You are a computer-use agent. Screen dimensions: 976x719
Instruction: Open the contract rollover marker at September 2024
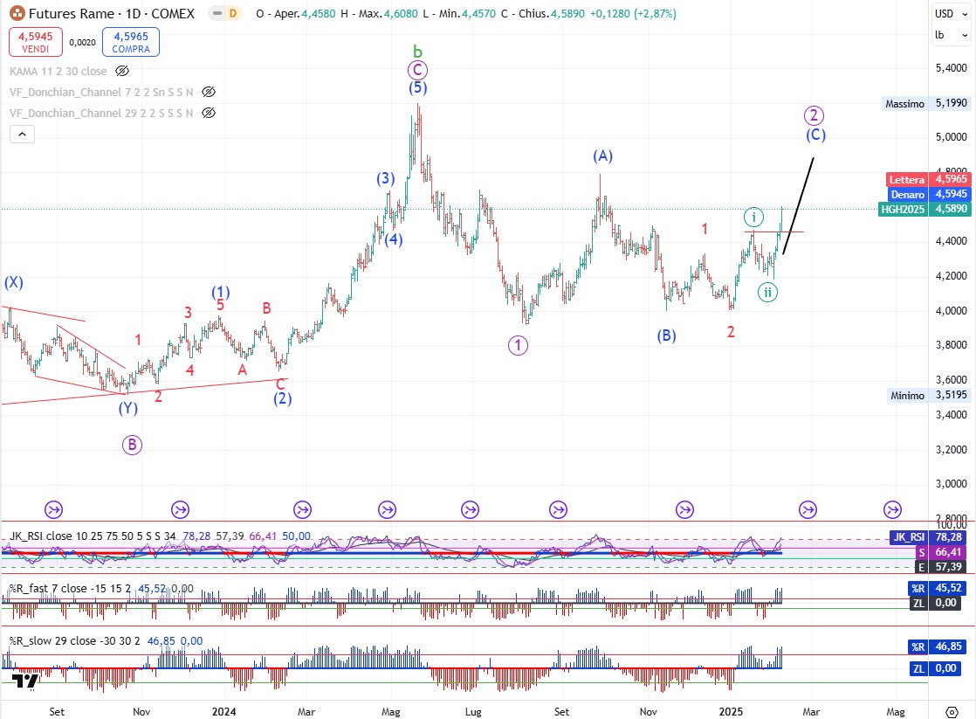click(559, 509)
